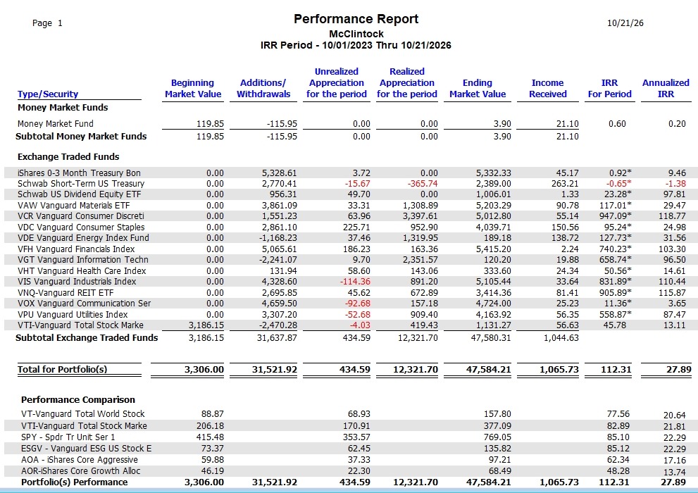
Task: Click the Annualized IRR column header
Action: [x=666, y=88]
